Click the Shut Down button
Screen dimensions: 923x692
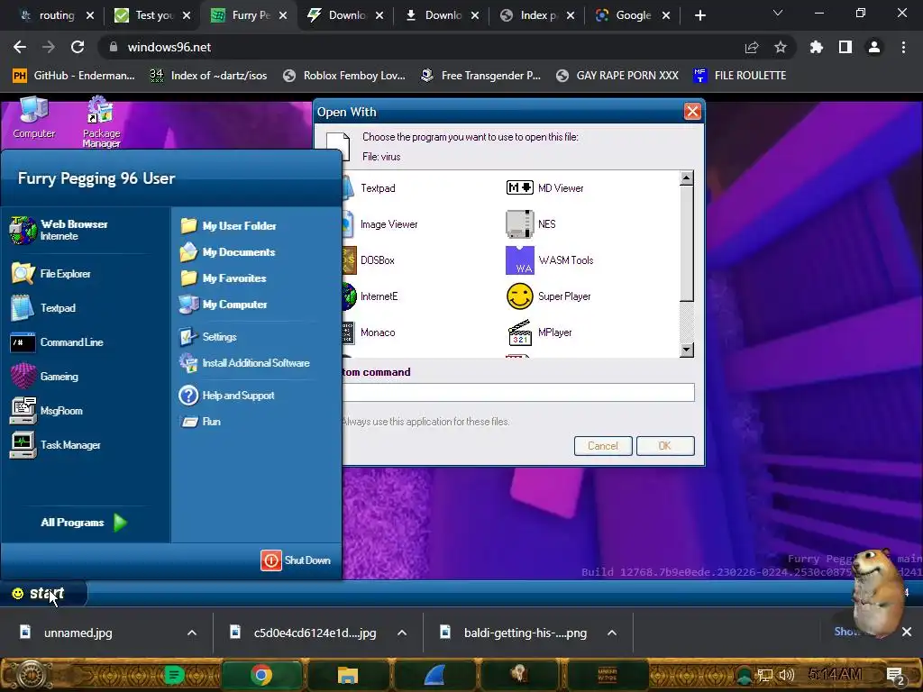296,560
